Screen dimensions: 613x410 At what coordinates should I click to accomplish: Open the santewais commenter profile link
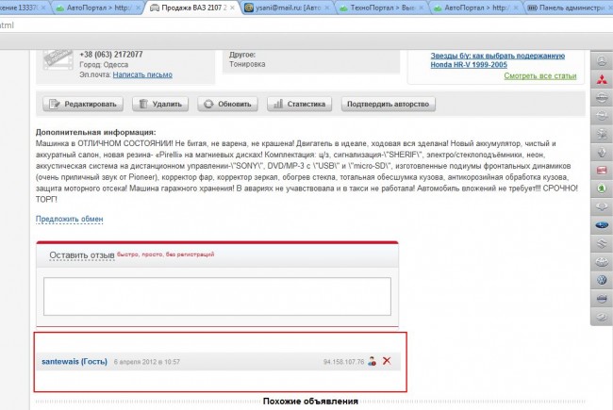coord(74,361)
